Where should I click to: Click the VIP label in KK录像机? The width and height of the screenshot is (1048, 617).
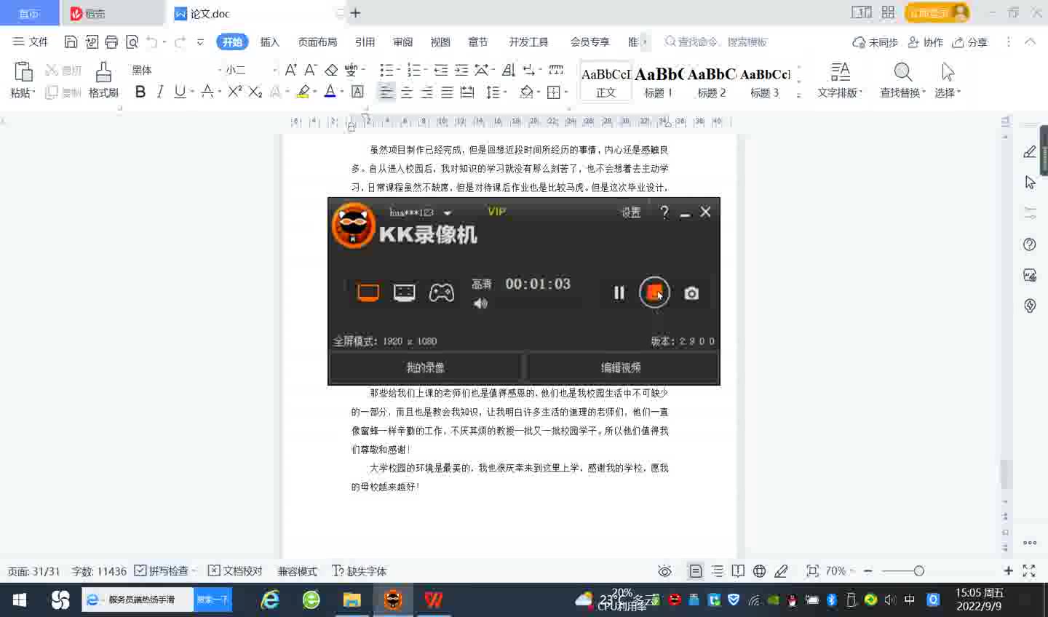tap(496, 212)
